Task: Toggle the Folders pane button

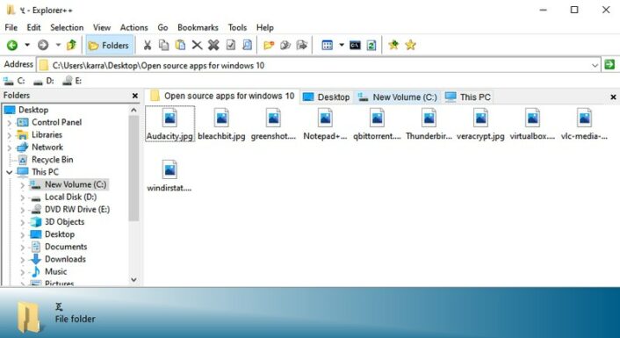Action: (x=109, y=45)
